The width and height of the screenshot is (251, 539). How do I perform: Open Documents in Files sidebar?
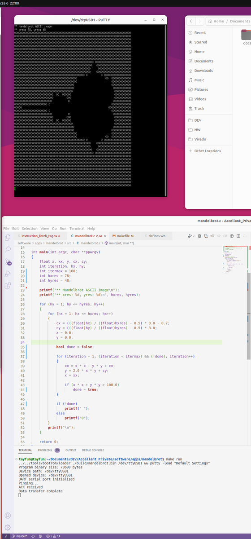pos(209,61)
